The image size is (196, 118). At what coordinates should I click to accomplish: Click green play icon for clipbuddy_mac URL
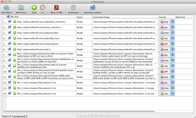tap(15, 38)
